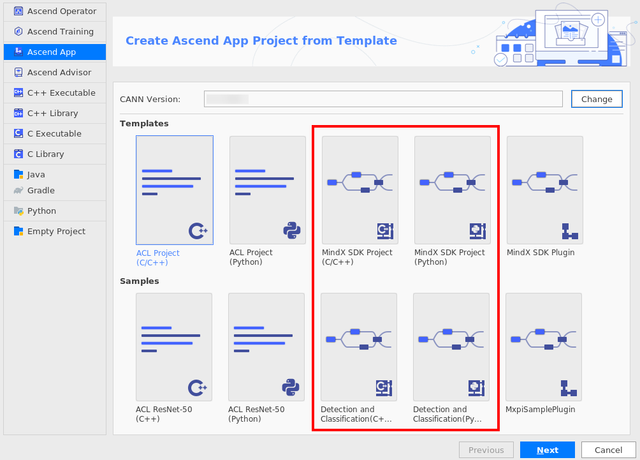The image size is (640, 460).
Task: Click the Python pipeline badge on Detection and Classification(Py...
Action: [x=476, y=388]
